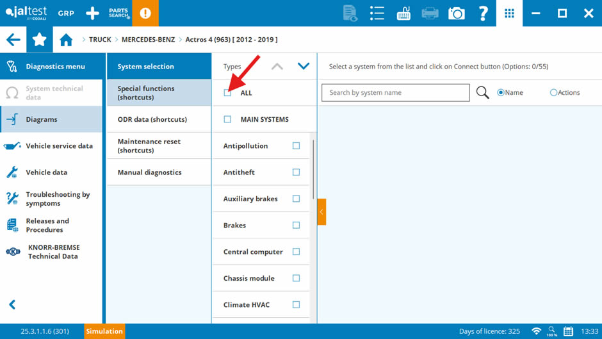
Task: Collapse panel with orange side handle
Action: [x=321, y=211]
